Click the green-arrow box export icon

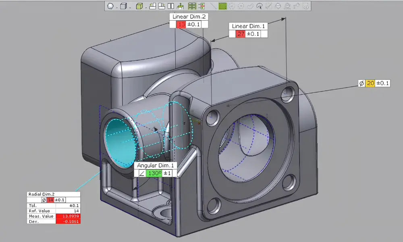[x=180, y=6]
